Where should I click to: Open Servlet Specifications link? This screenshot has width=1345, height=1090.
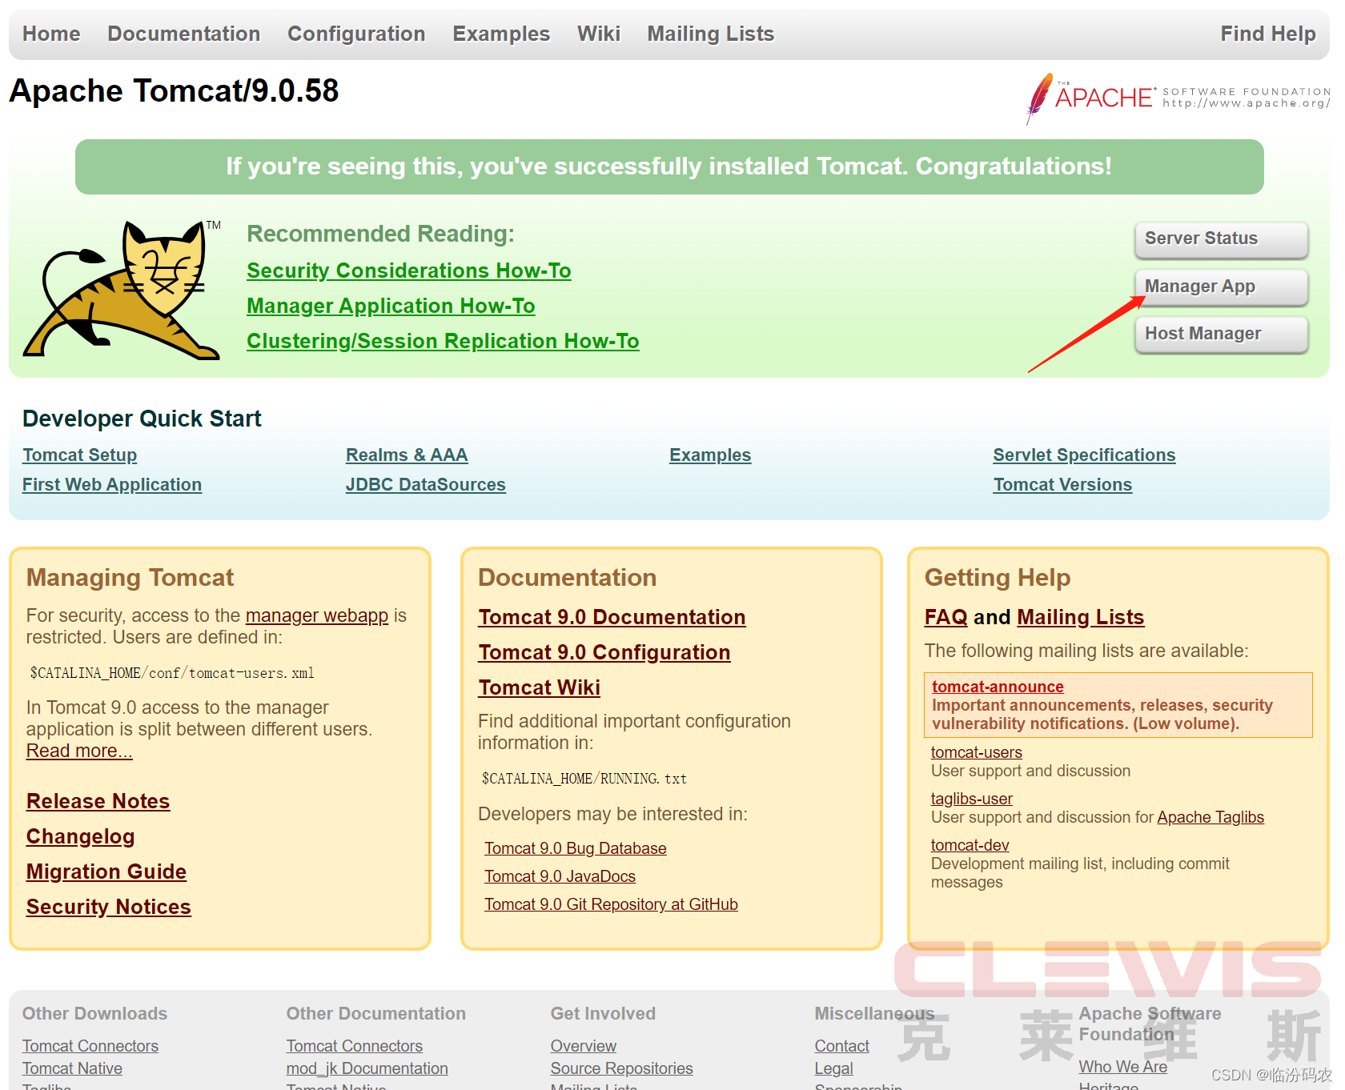1084,455
